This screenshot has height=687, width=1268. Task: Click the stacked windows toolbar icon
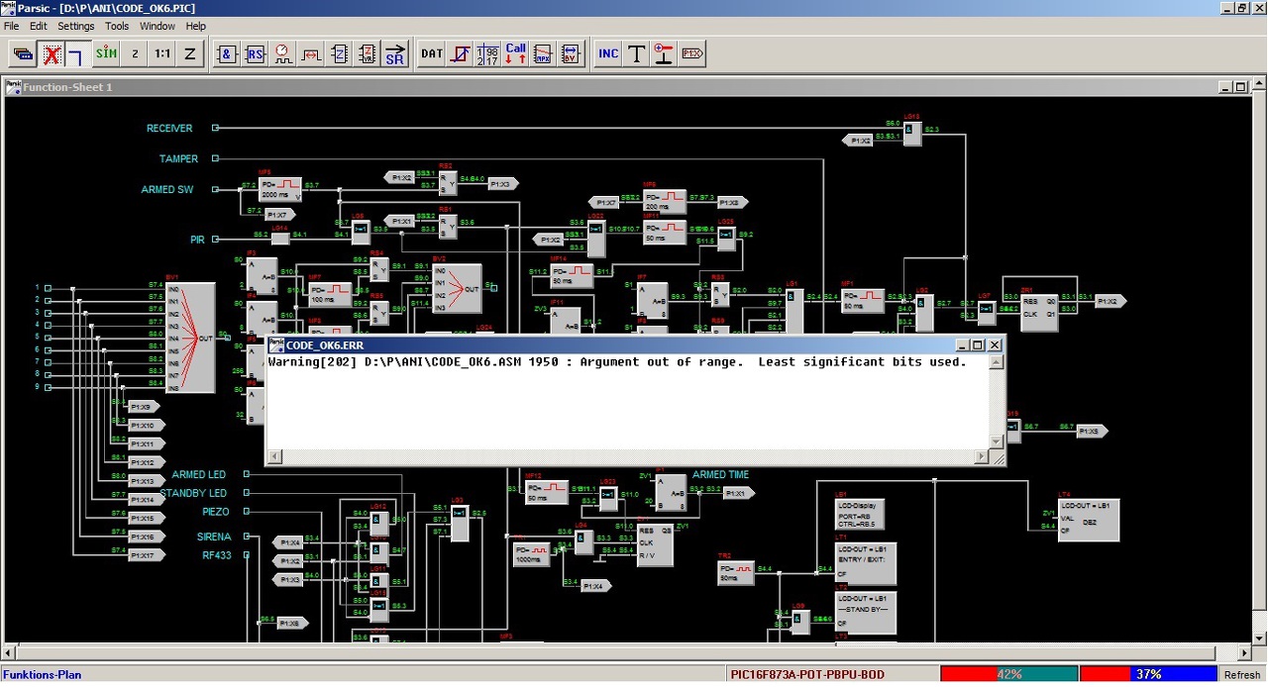pos(23,53)
